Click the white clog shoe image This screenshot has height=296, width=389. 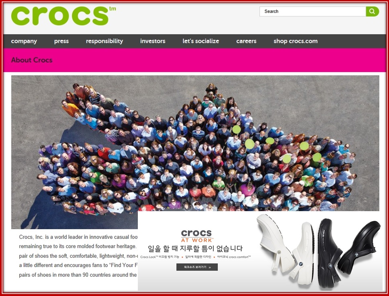point(275,243)
